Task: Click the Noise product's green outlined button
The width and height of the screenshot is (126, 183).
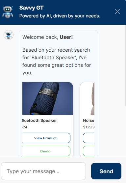Action: coord(89,151)
